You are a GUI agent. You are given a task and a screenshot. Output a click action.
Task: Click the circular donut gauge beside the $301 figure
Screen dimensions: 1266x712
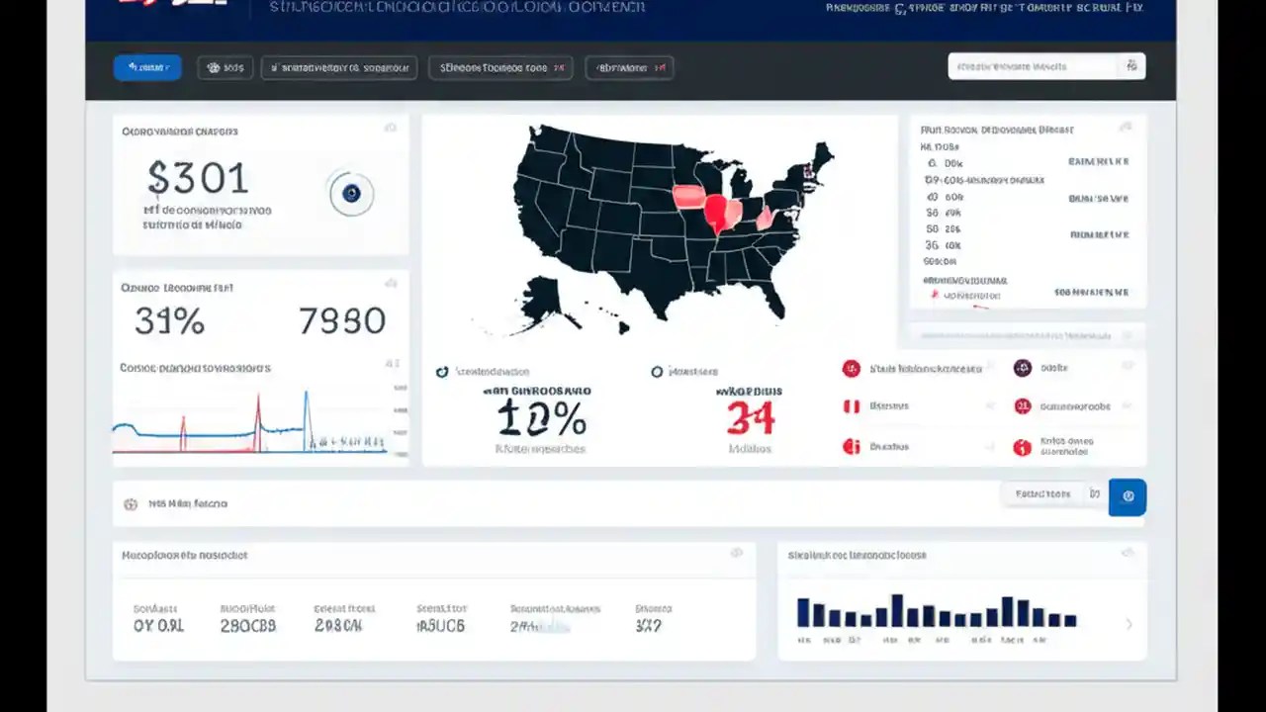(x=350, y=194)
